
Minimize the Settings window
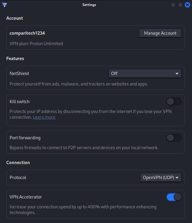[173, 5]
